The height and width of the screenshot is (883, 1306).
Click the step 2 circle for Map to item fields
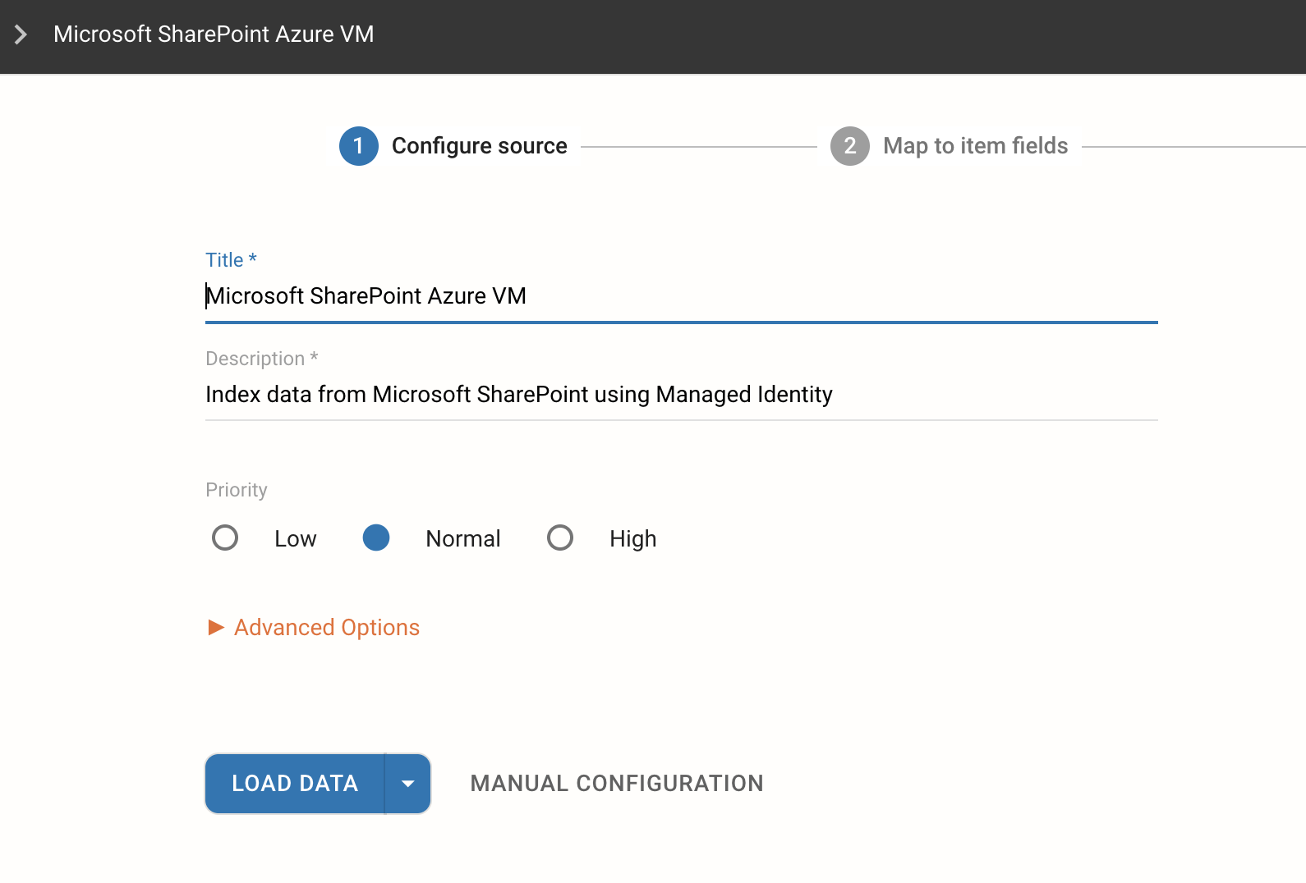coord(850,146)
